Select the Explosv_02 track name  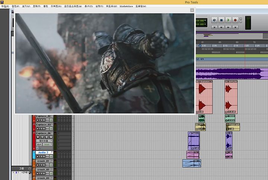pyautogui.click(x=43, y=116)
